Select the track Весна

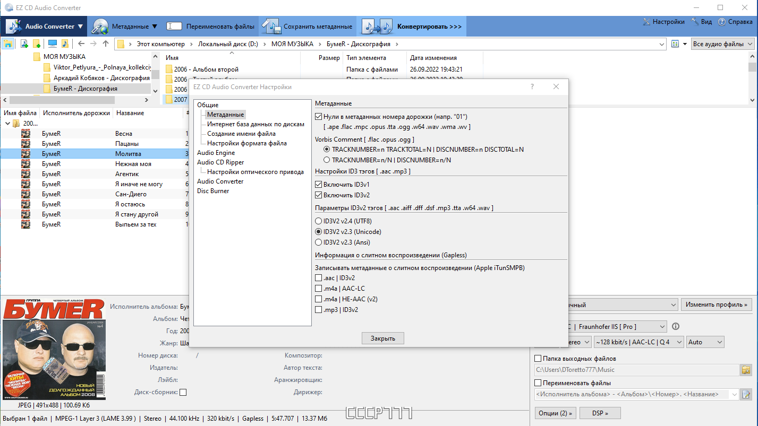124,134
